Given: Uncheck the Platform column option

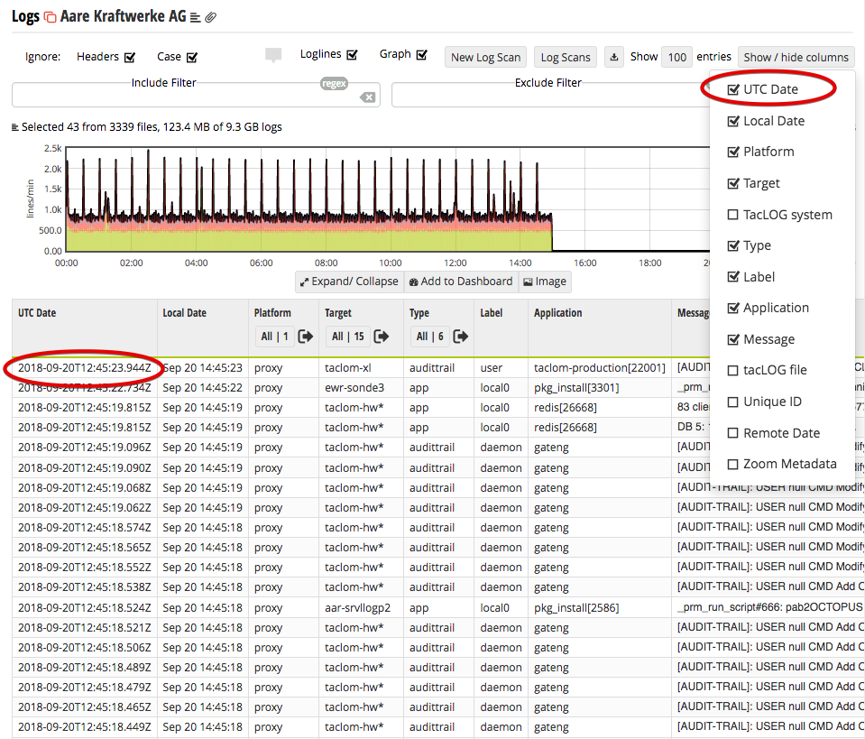Looking at the screenshot, I should point(733,152).
